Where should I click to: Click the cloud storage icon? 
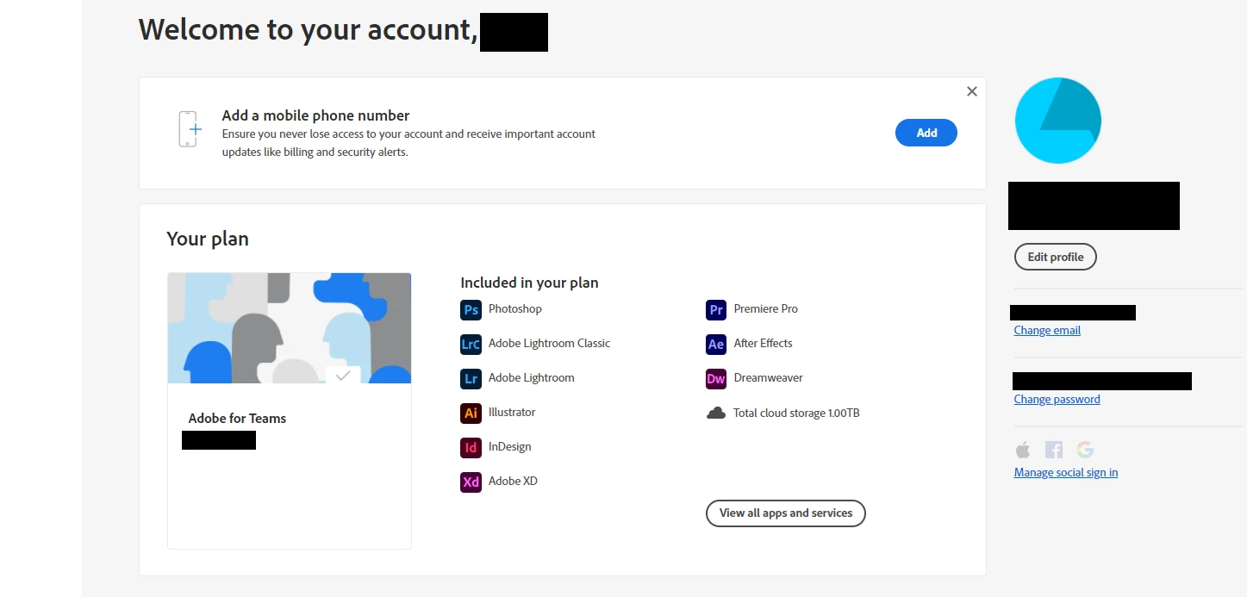click(716, 413)
